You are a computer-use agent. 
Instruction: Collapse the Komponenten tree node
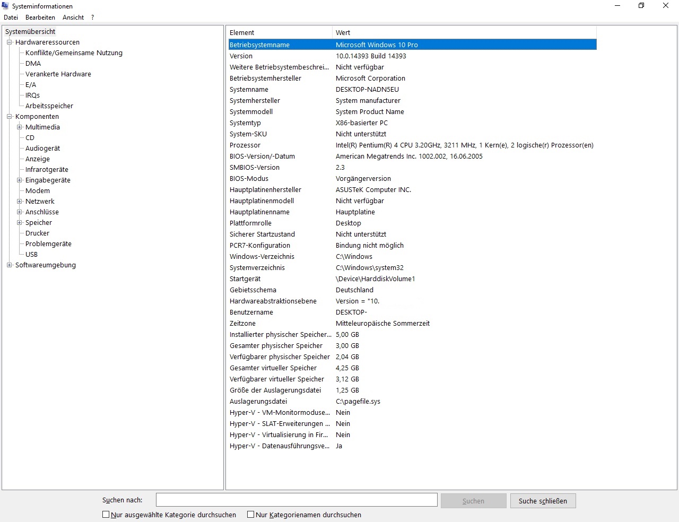9,117
